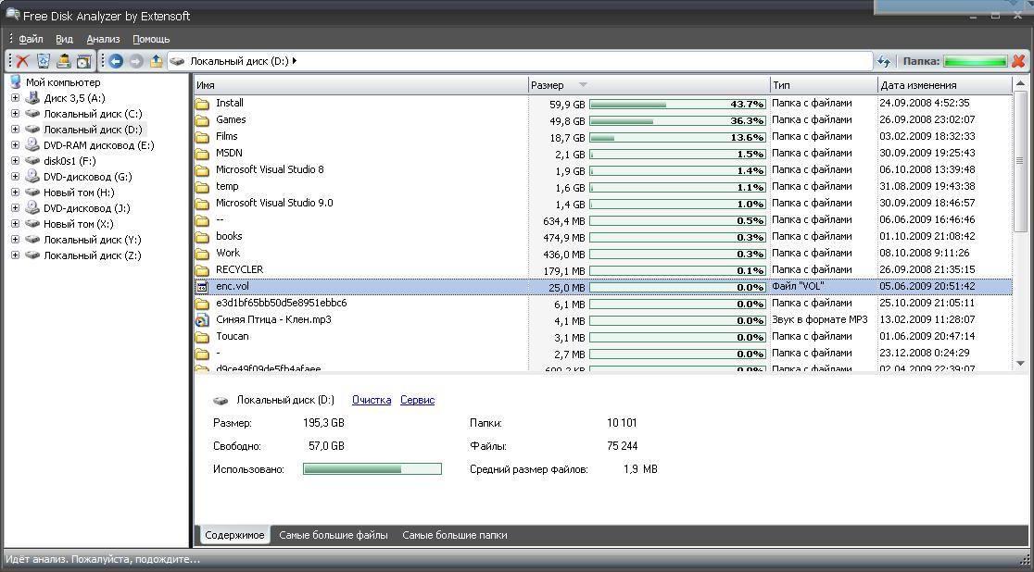Image resolution: width=1034 pixels, height=572 pixels.
Task: Click the temp folder name
Action: tap(227, 186)
